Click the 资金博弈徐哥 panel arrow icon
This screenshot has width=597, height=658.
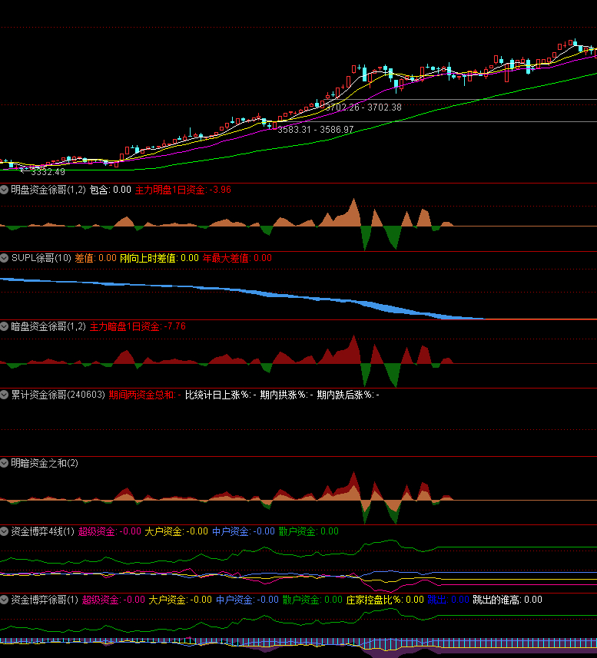point(5,600)
